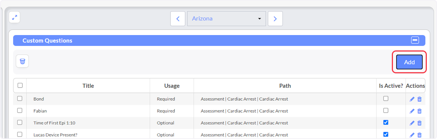Image resolution: width=437 pixels, height=139 pixels.
Task: Click the Title column header
Action: [x=88, y=86]
